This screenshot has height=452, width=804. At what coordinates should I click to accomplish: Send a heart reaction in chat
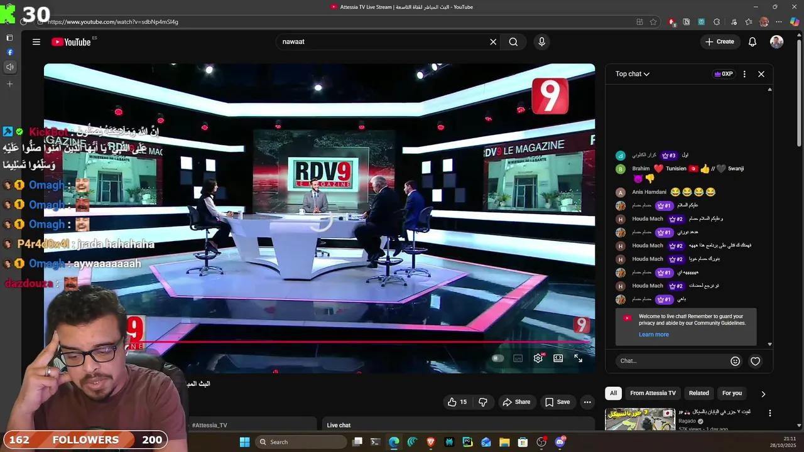(x=756, y=361)
